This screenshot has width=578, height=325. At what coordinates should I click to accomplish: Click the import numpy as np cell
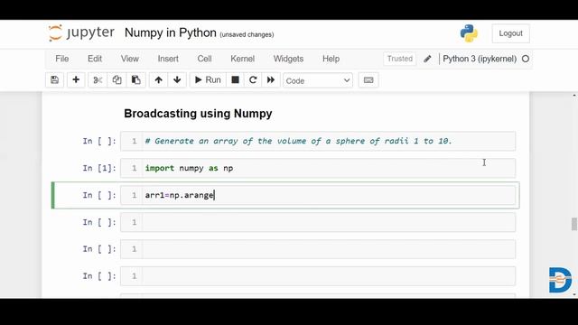pyautogui.click(x=318, y=168)
